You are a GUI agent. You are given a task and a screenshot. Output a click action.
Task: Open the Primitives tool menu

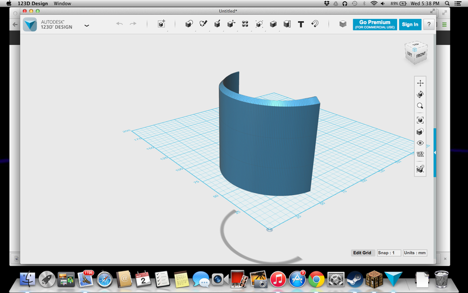(x=189, y=24)
